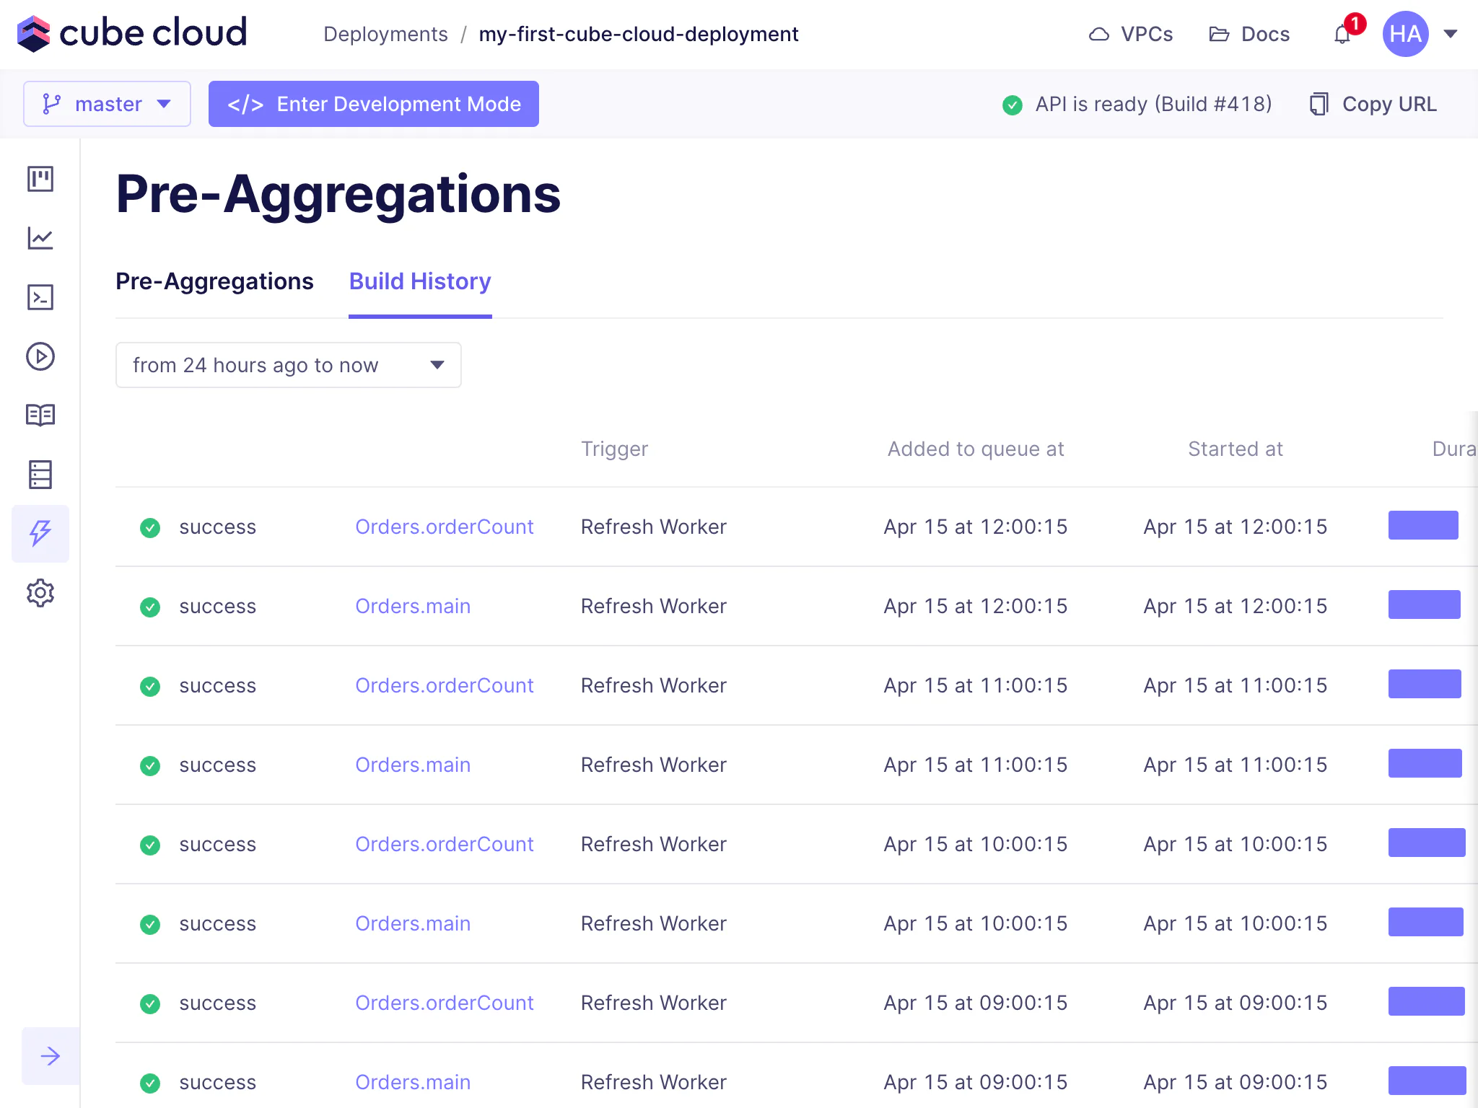Select the Build History tab
1478x1108 pixels.
[x=420, y=281]
